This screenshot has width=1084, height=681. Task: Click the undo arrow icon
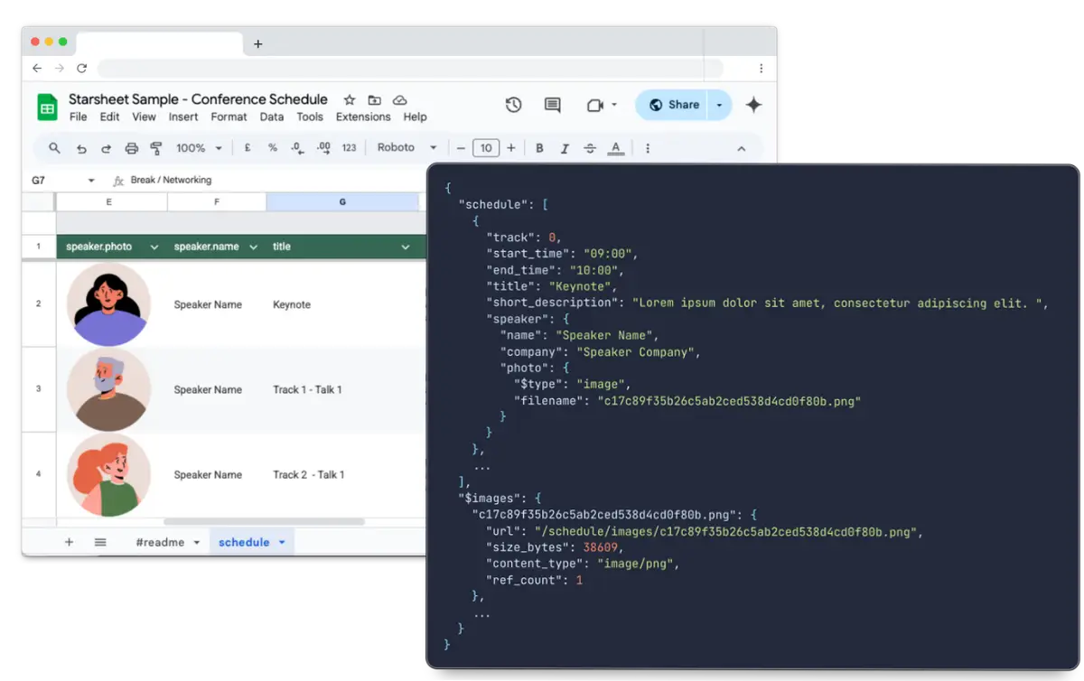81,148
